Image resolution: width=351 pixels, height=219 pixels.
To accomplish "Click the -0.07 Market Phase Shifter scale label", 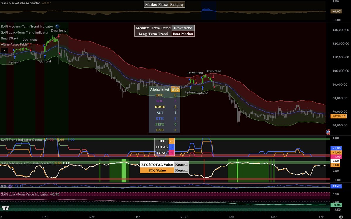I will pyautogui.click(x=336, y=11).
